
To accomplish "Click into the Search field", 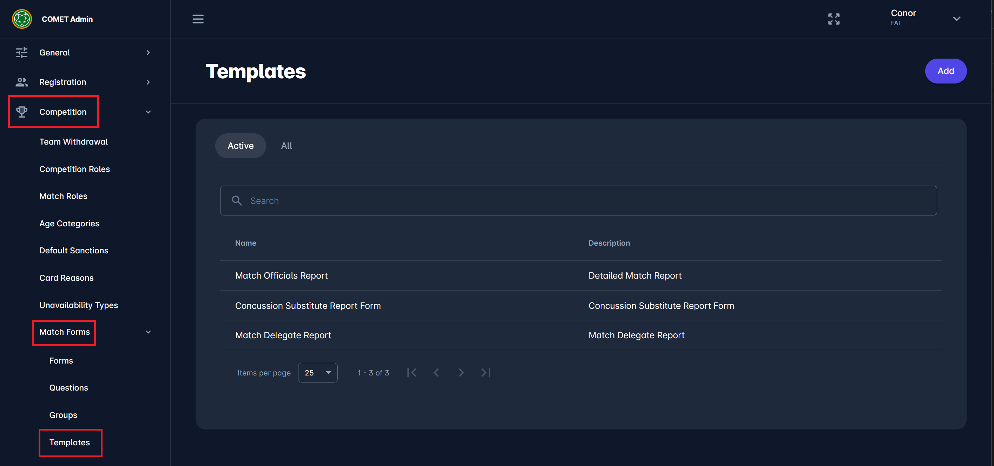I will point(579,201).
